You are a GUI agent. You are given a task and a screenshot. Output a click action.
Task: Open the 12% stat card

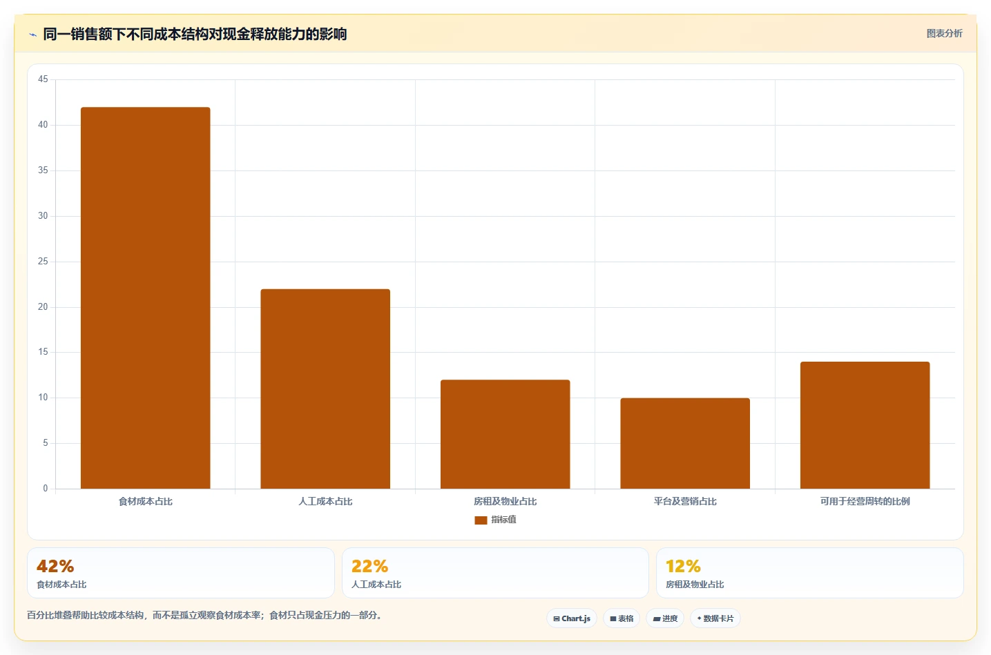[810, 573]
